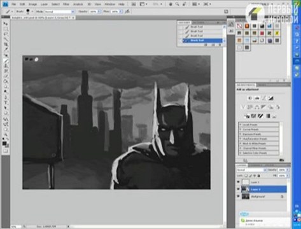301x229 pixels.
Task: Hide the Background layer eye icon
Action: (x=238, y=197)
